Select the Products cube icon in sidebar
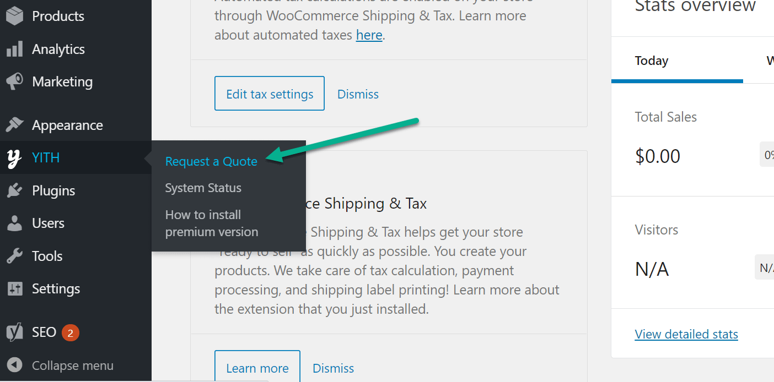Screen dimensions: 774x382 tap(15, 16)
